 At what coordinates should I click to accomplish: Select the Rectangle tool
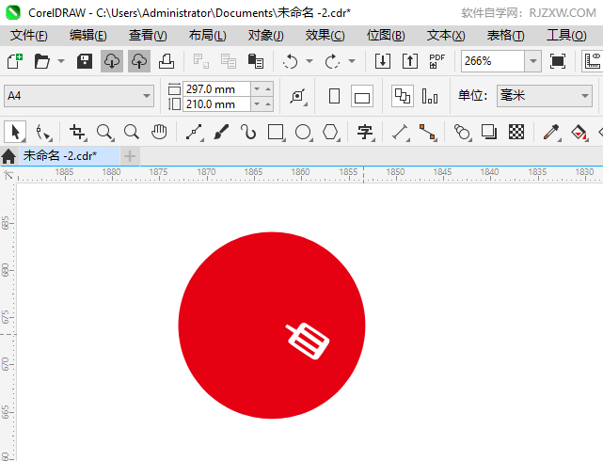277,133
